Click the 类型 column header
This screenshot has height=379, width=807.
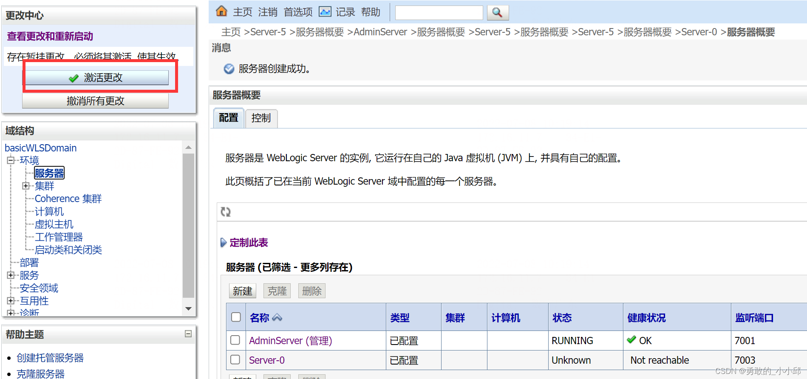tap(400, 318)
